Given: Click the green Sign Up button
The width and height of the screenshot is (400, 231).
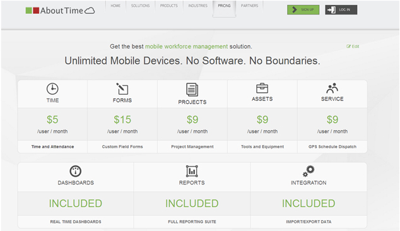Looking at the screenshot, I should tap(303, 9).
